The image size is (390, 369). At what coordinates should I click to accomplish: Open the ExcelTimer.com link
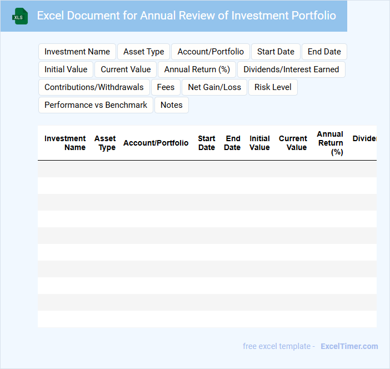coord(349,346)
